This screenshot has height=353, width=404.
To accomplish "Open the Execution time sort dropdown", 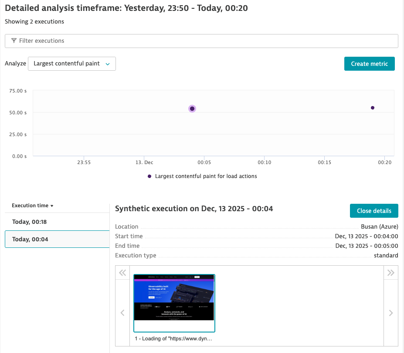I will (32, 205).
